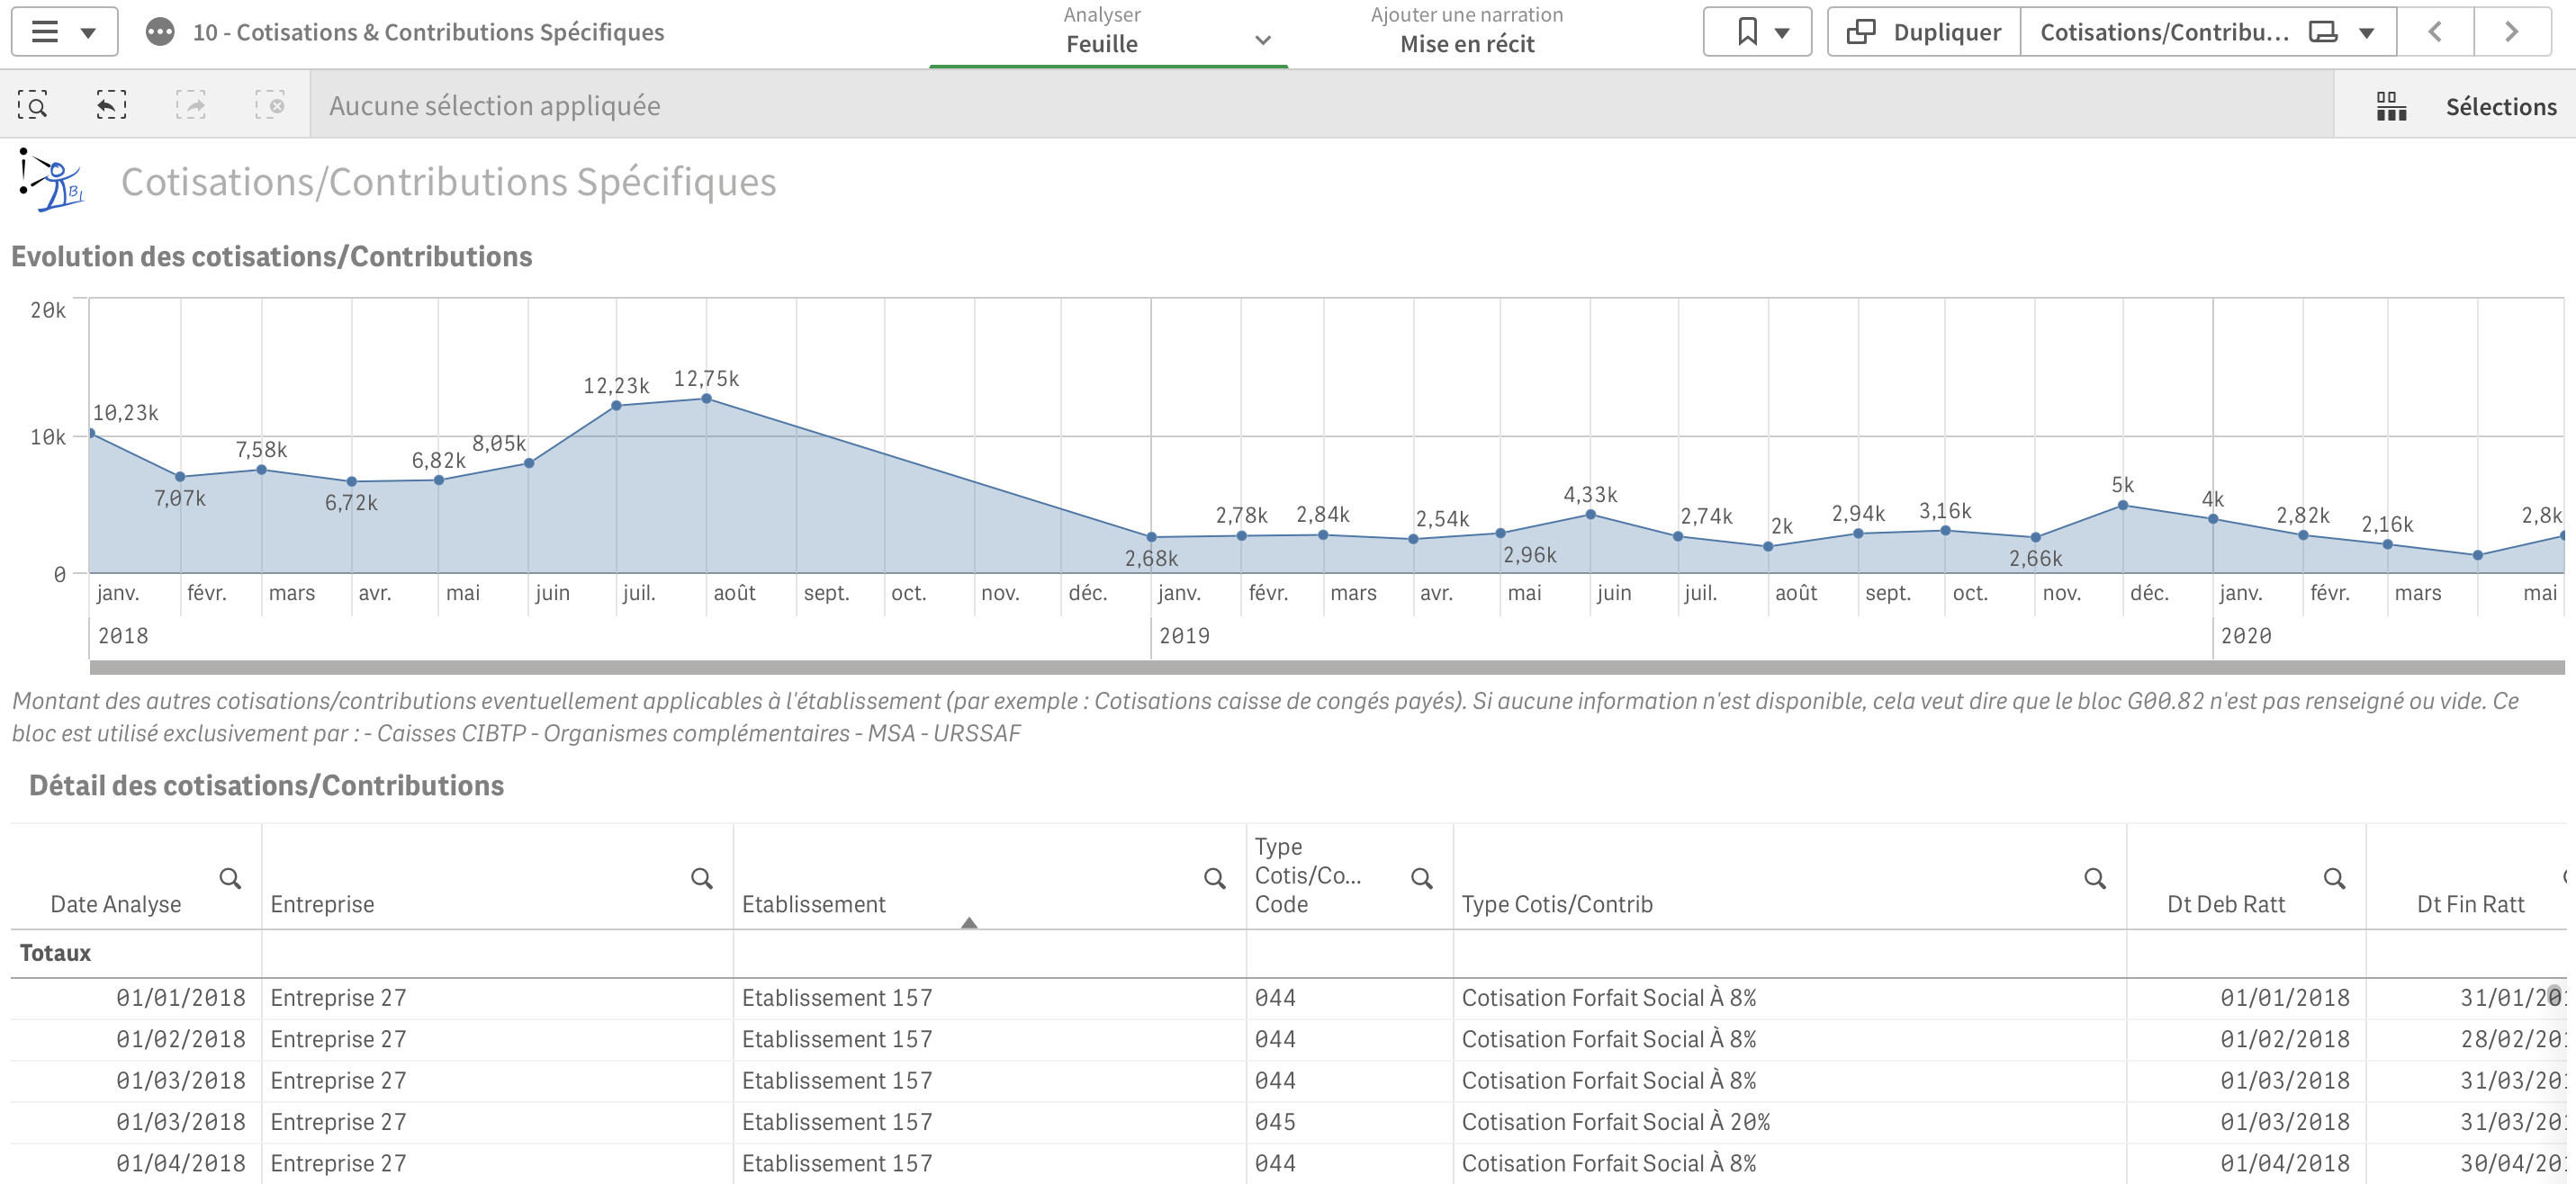Search in the Etablissement column

(x=1214, y=878)
